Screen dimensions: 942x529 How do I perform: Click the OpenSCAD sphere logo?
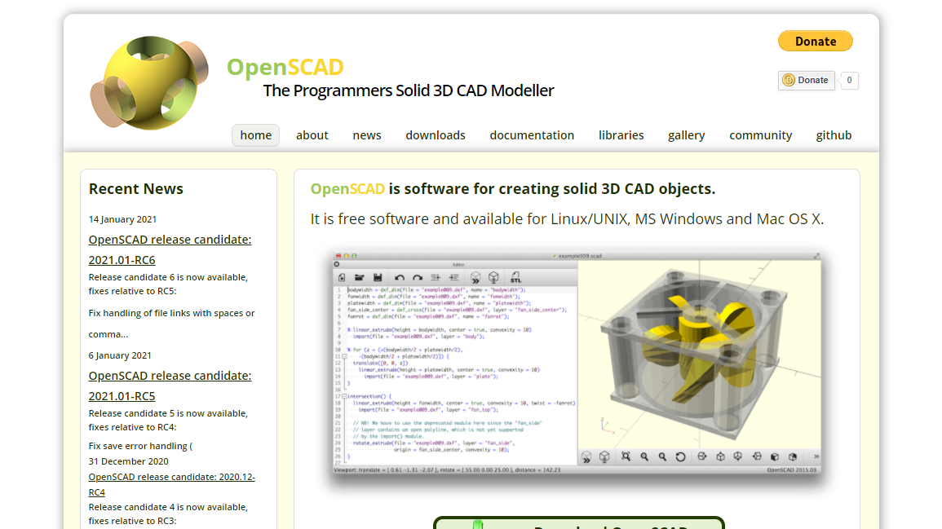(x=149, y=83)
